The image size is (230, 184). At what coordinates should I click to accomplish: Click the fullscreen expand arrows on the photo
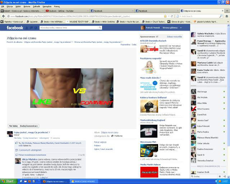pyautogui.click(x=109, y=72)
